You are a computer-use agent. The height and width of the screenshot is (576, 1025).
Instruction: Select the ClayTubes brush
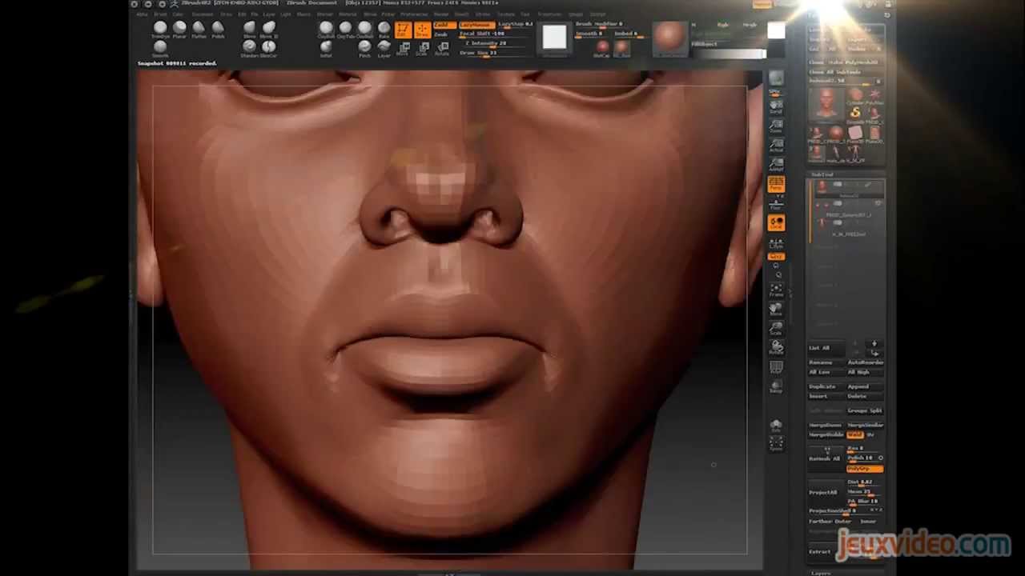345,30
